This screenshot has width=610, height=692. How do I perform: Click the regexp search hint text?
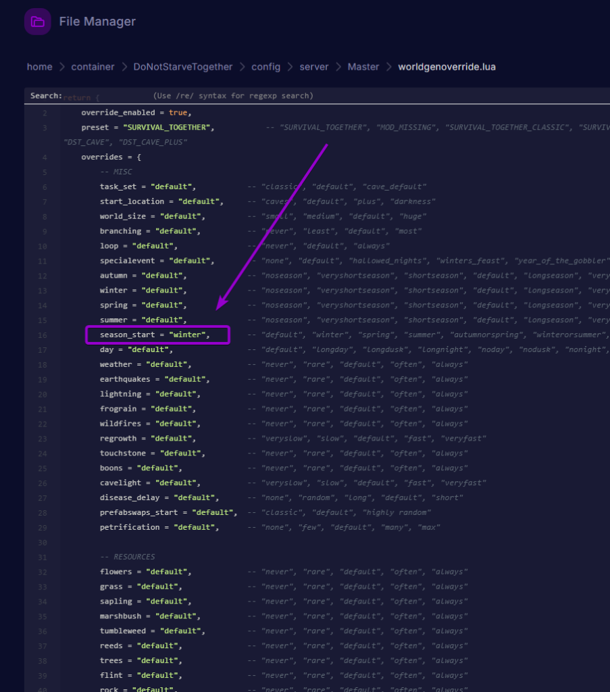tap(233, 96)
